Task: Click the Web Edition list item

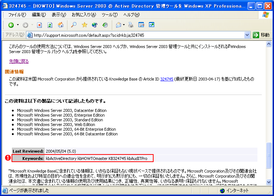Action: tap(56, 125)
